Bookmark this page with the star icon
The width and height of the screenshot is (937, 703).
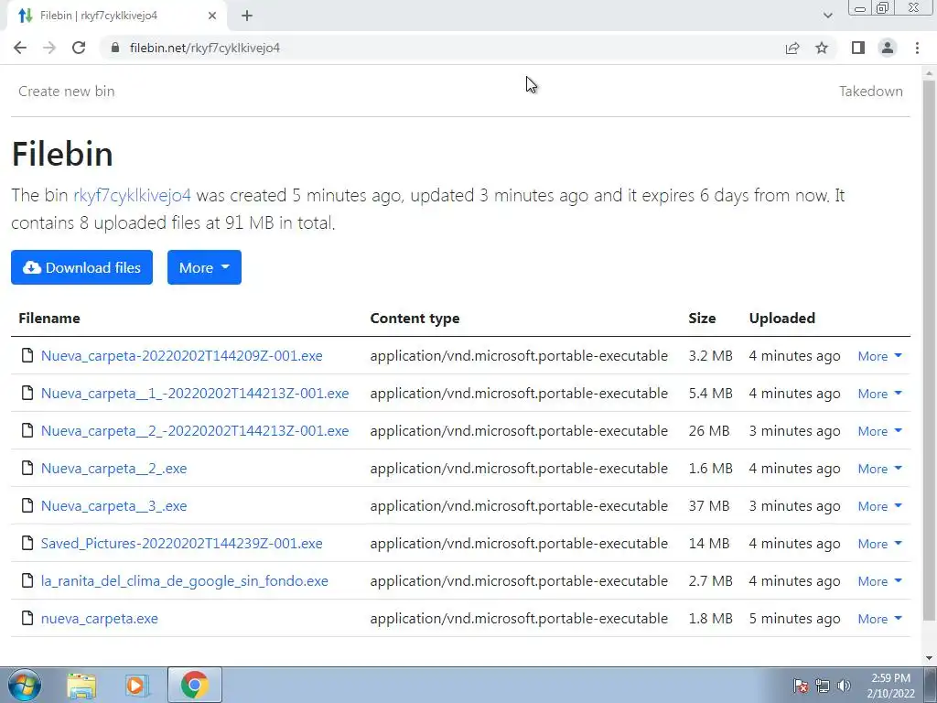click(822, 48)
